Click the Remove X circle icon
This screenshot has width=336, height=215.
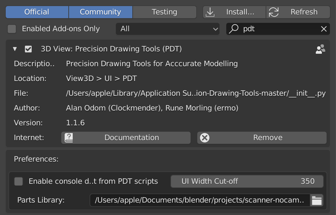pos(205,138)
